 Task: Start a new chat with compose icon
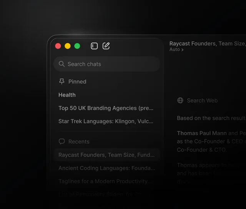pos(106,46)
